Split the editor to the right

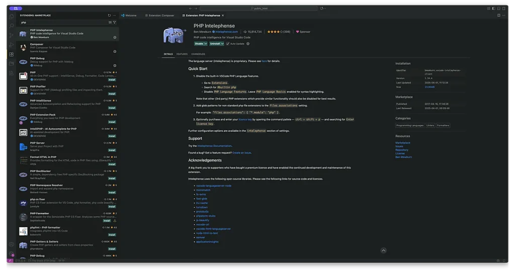[498, 16]
